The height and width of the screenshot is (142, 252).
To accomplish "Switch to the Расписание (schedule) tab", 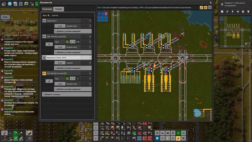I will [x=47, y=9].
